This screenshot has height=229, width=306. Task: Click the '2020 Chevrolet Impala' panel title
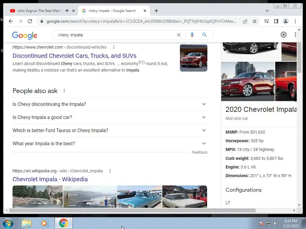261,109
